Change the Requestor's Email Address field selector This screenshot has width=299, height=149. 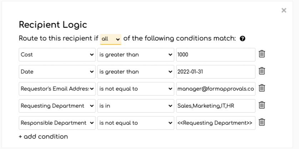pyautogui.click(x=57, y=89)
